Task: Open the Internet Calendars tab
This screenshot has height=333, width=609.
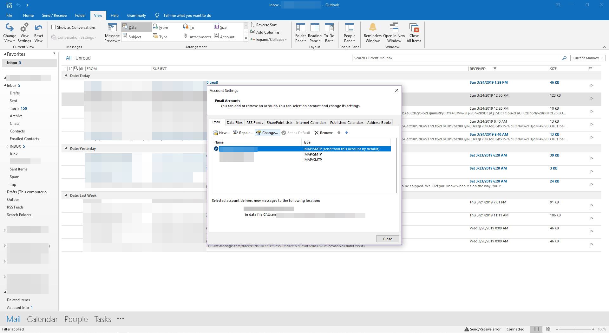Action: [311, 123]
